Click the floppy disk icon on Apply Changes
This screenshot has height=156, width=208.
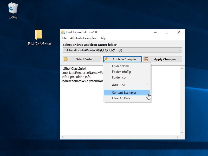[146, 59]
